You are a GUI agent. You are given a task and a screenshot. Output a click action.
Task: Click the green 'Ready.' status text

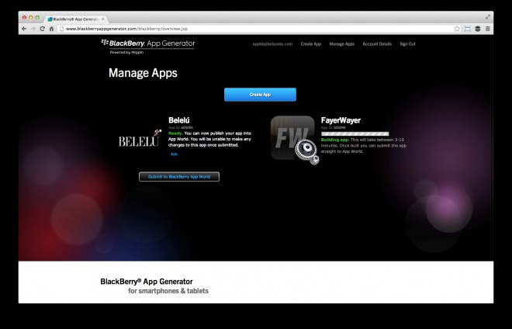[175, 133]
